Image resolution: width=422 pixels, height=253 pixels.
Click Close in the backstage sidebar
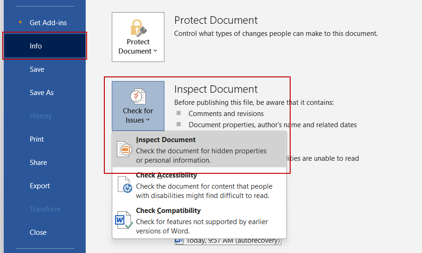point(38,232)
